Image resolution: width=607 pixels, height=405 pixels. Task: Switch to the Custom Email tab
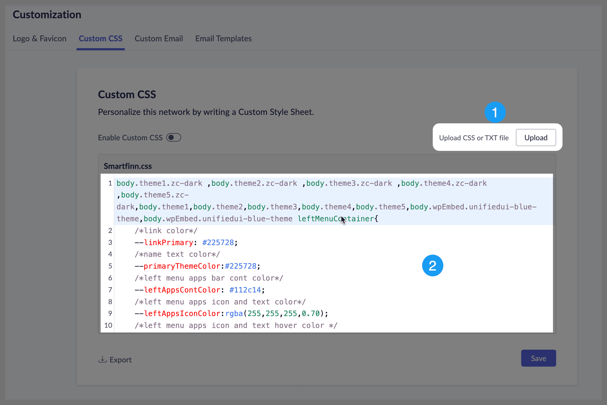[159, 39]
